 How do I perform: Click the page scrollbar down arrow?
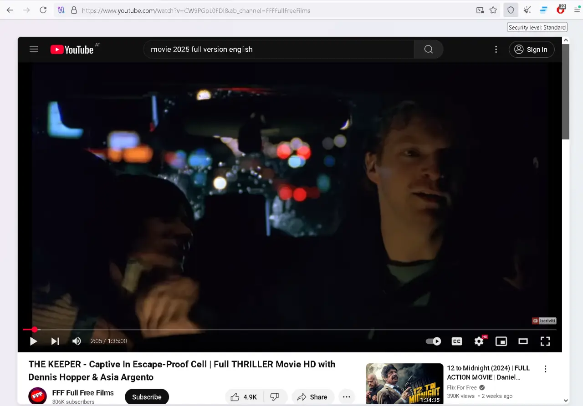(566, 401)
